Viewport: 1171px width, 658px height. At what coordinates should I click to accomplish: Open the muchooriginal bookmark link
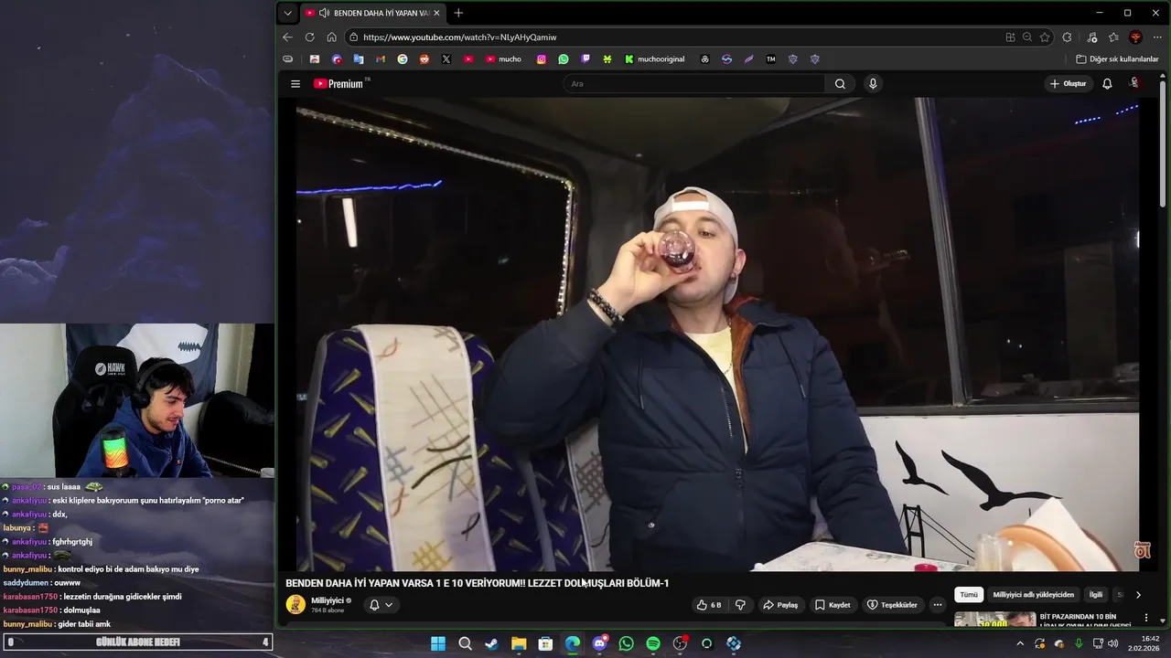(654, 59)
